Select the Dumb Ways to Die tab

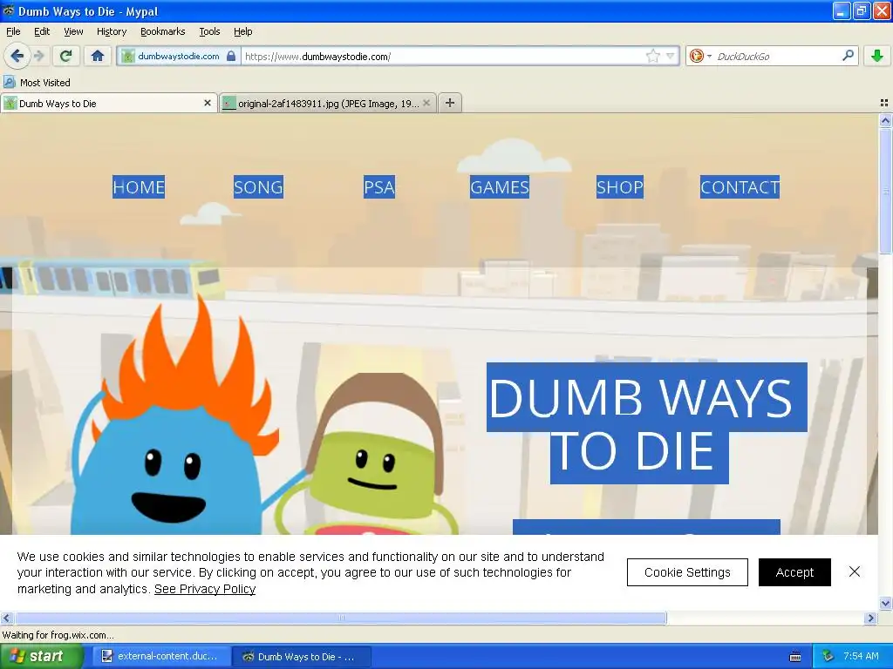[108, 103]
